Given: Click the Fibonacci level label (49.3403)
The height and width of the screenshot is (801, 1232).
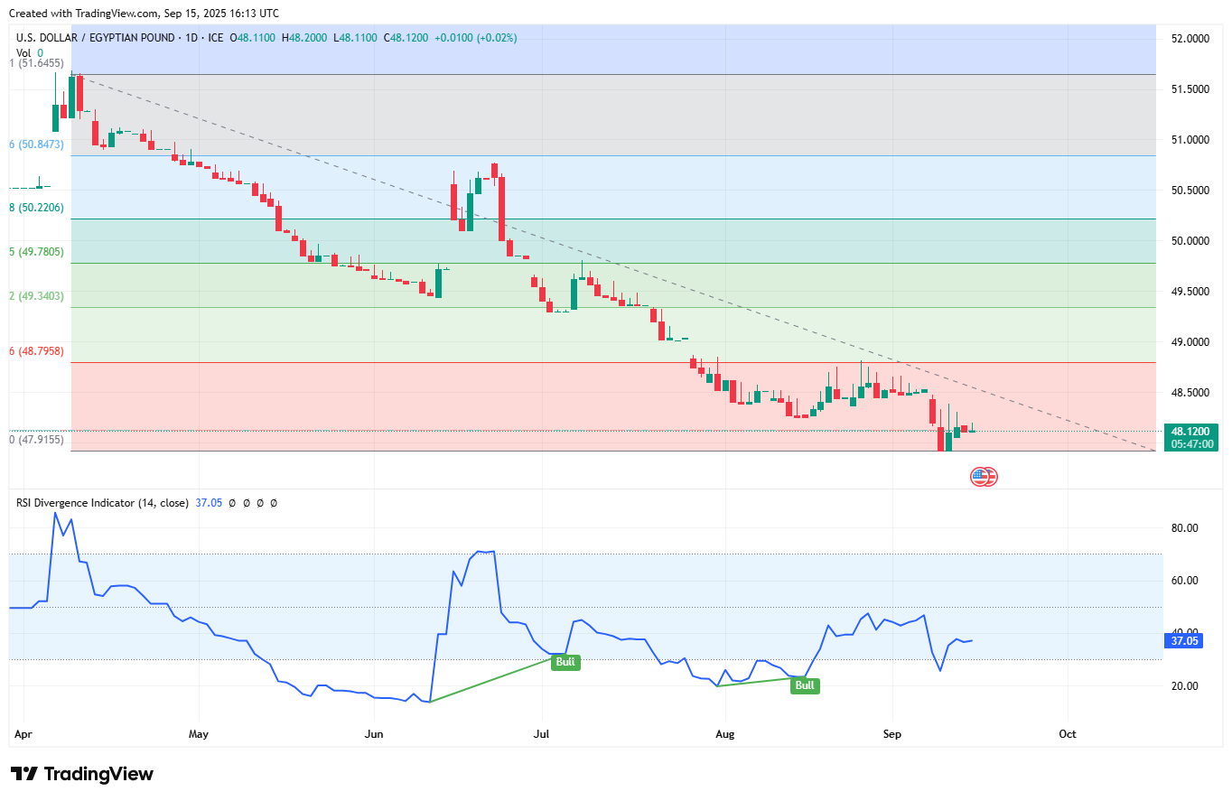Looking at the screenshot, I should (36, 296).
